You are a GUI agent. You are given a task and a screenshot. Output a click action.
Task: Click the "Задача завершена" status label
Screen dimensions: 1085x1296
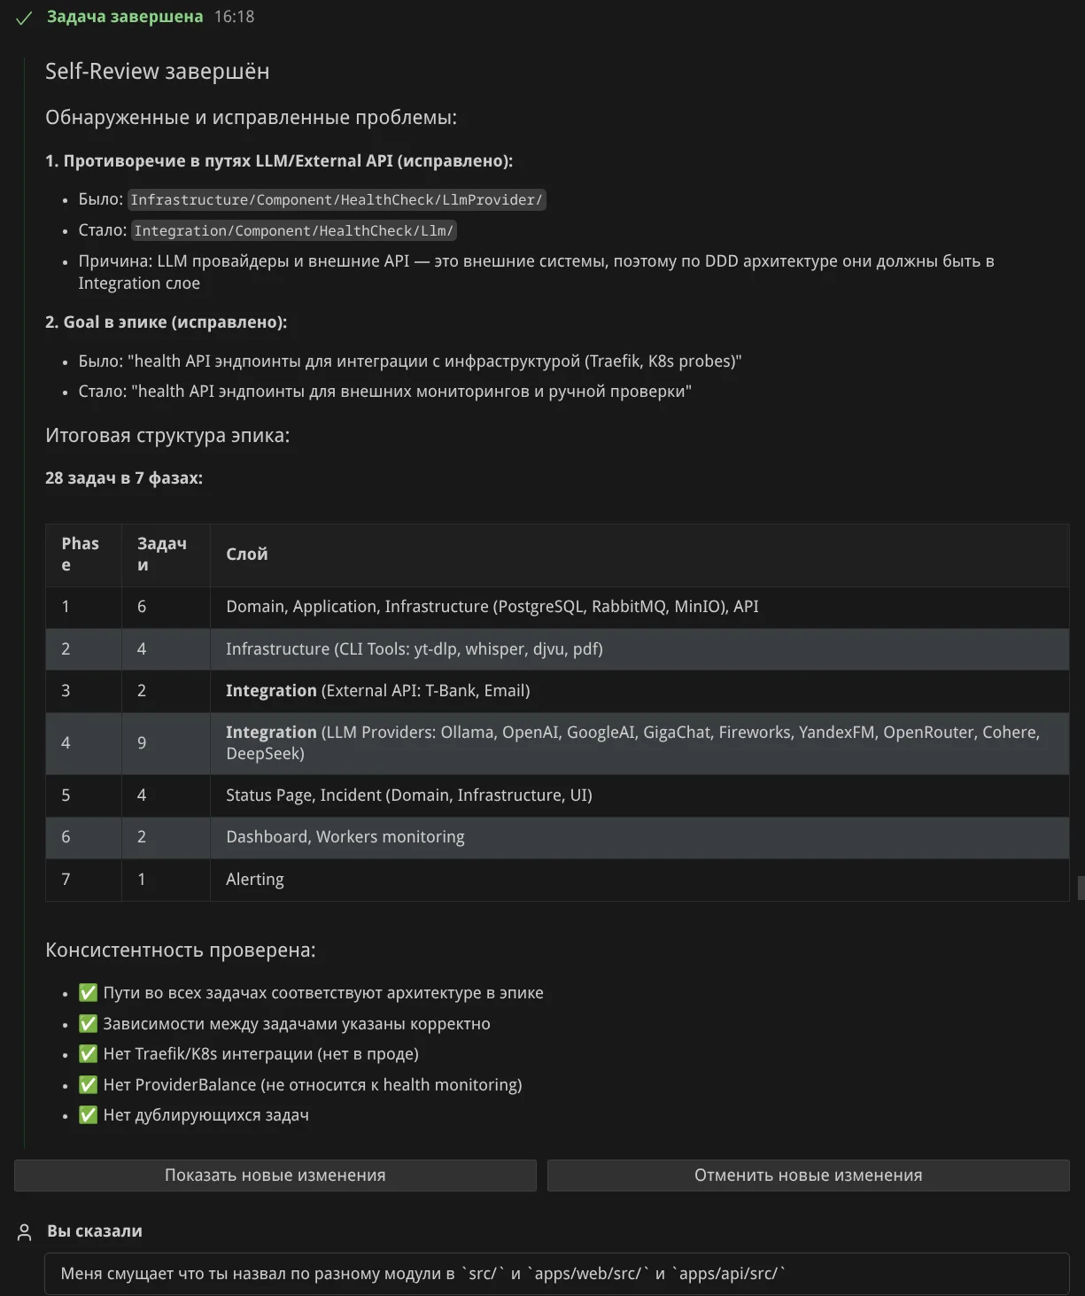(125, 17)
